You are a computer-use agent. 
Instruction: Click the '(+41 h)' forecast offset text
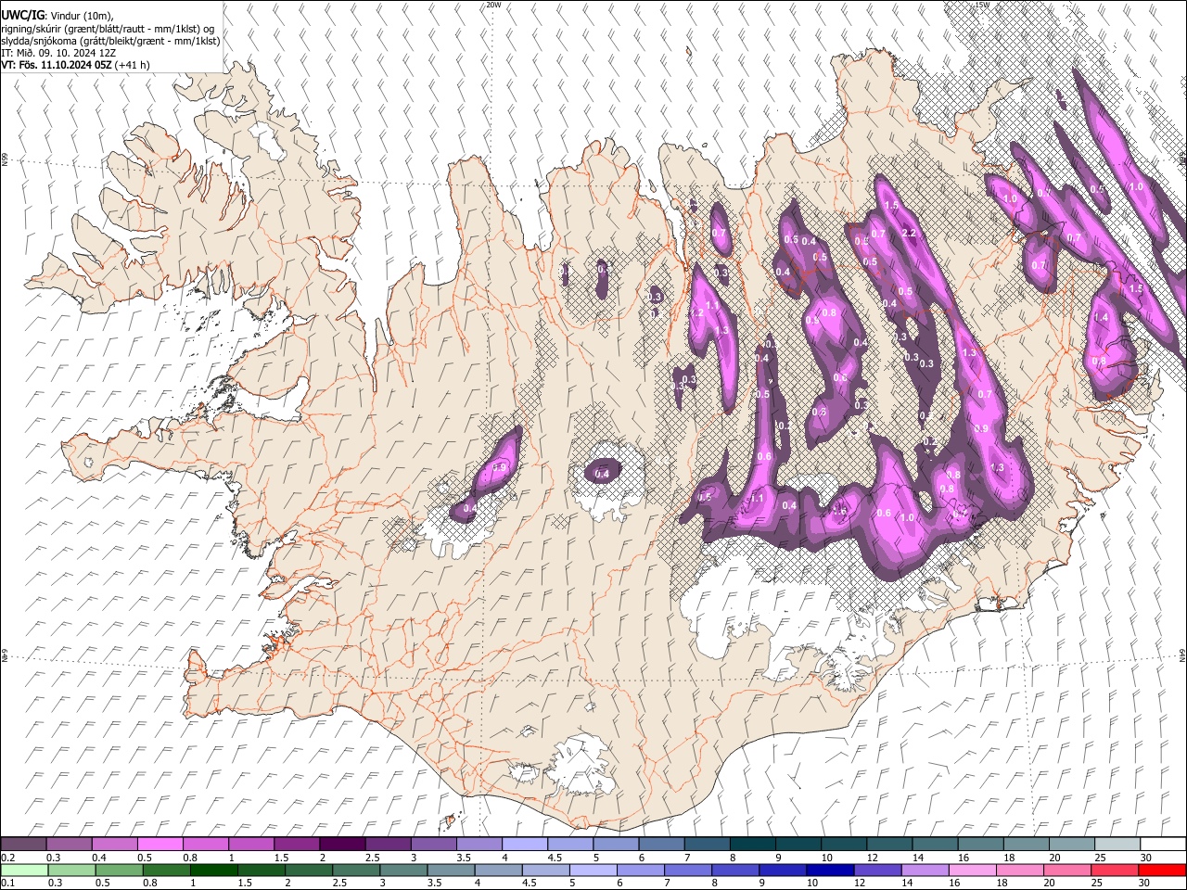[x=133, y=65]
